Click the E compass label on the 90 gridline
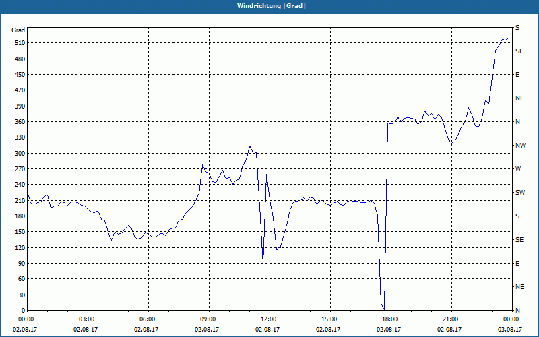This screenshot has height=337, width=539. click(x=517, y=264)
